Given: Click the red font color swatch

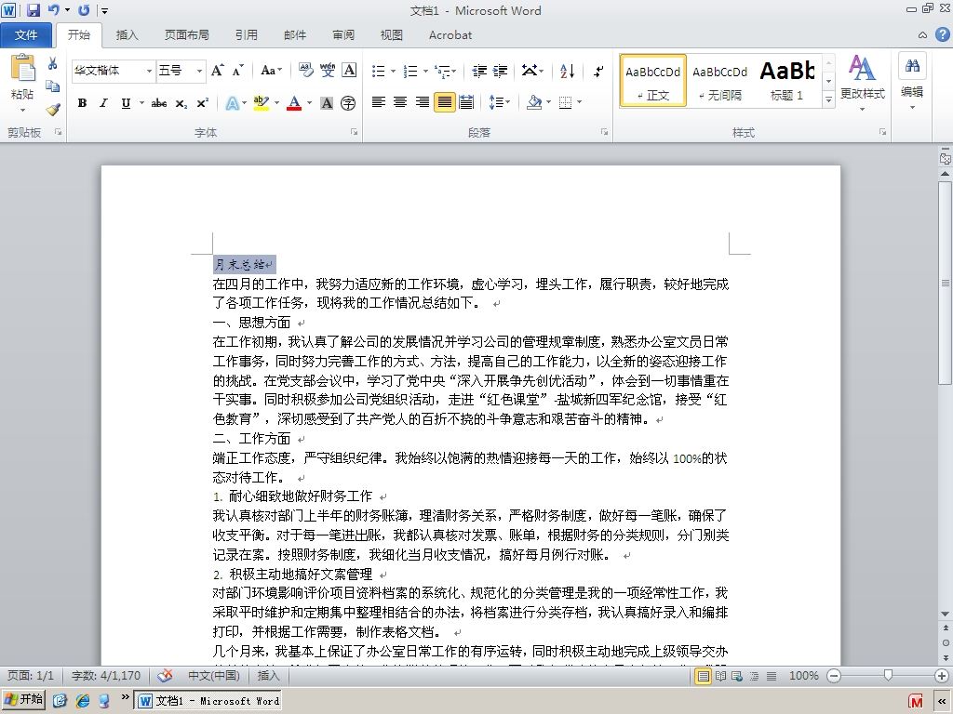Looking at the screenshot, I should 294,103.
